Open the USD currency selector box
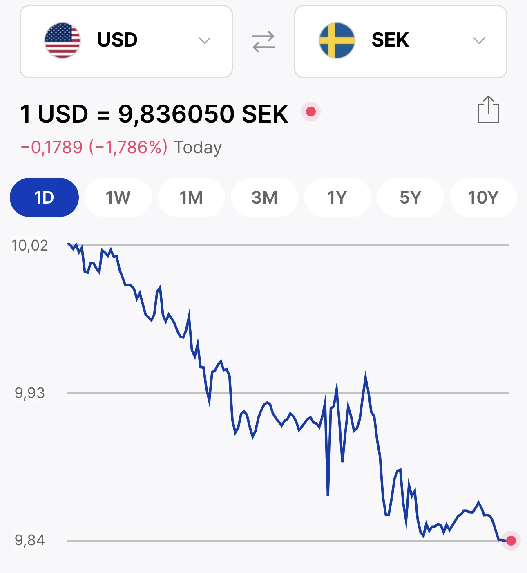Viewport: 527px width, 573px height. pyautogui.click(x=126, y=42)
